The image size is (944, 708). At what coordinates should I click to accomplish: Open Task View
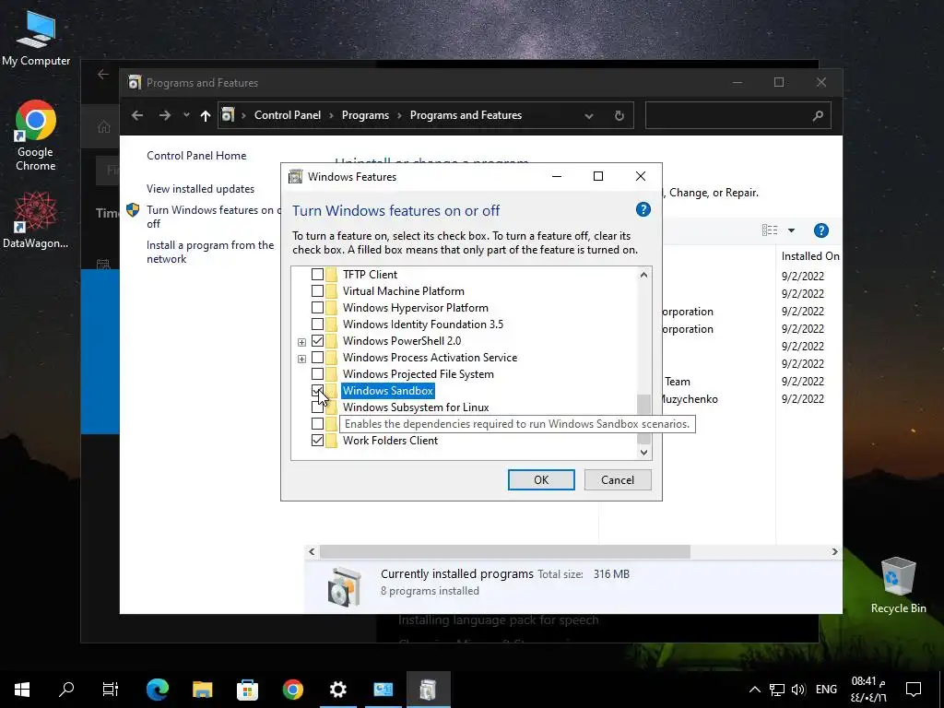pos(111,690)
